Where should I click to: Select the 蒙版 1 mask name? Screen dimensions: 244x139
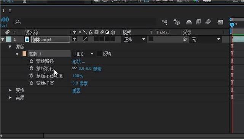pos(35,54)
